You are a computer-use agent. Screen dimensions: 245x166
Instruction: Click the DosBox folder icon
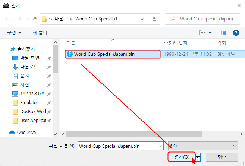point(15,112)
